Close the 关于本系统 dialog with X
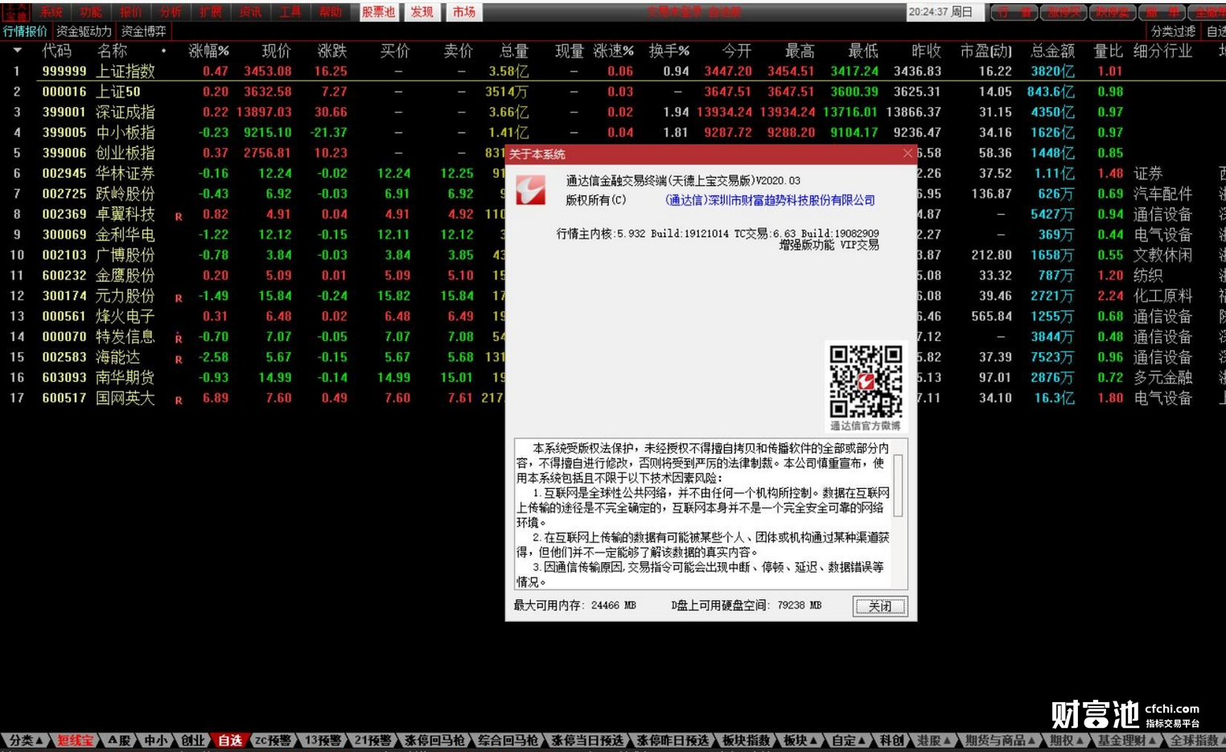1226x752 pixels. (x=907, y=154)
